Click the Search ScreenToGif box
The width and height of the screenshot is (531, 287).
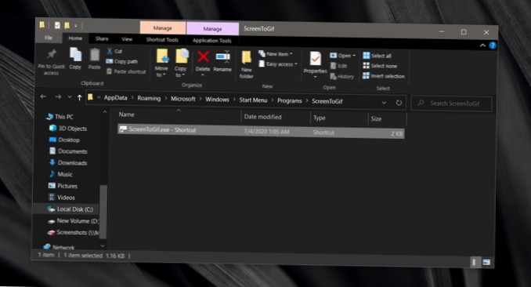pos(451,104)
